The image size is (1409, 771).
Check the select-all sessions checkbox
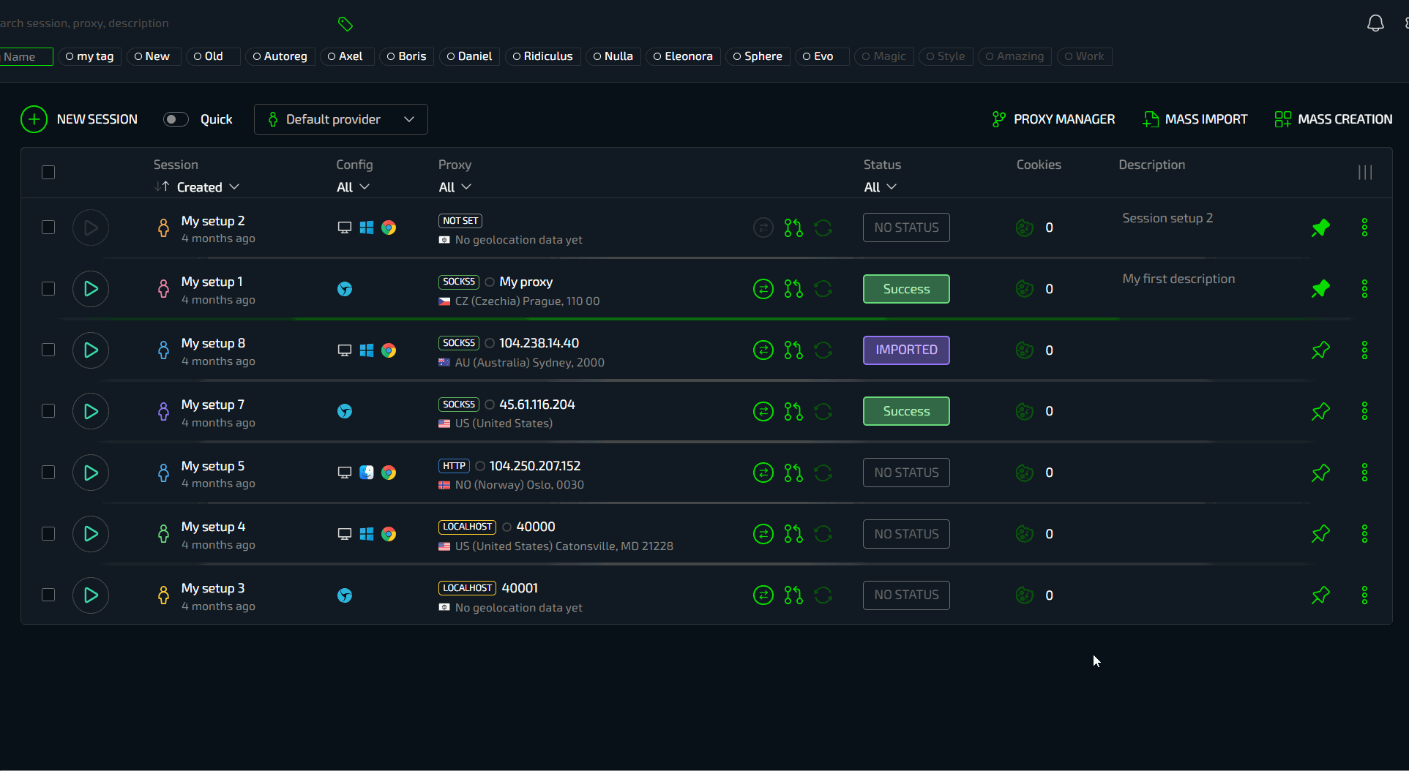48,173
